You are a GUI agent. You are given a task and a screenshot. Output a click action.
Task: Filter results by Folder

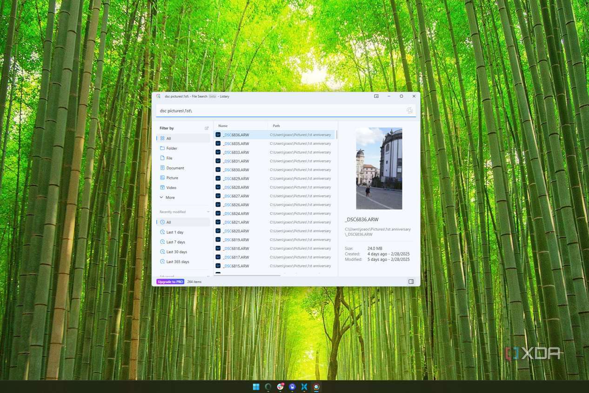[x=183, y=148]
